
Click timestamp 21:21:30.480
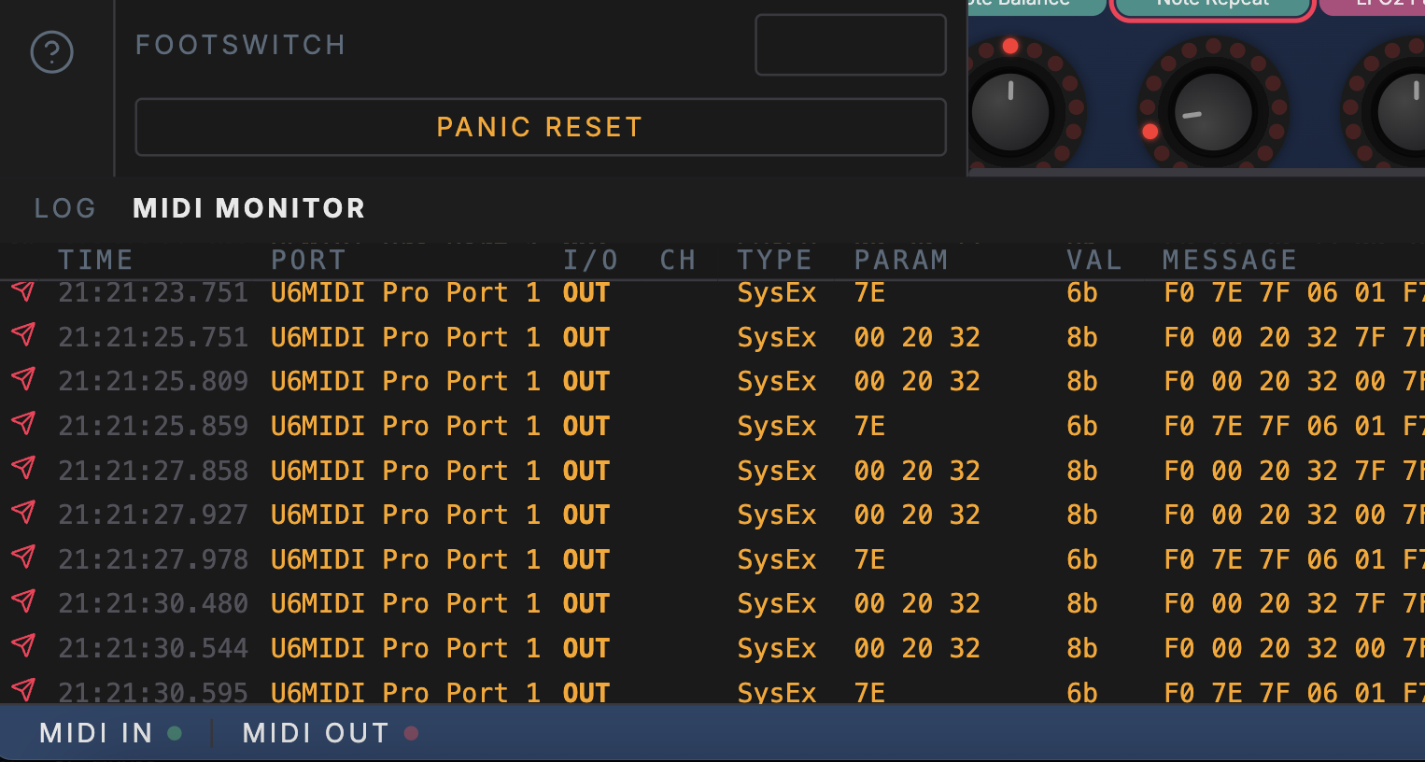point(153,603)
